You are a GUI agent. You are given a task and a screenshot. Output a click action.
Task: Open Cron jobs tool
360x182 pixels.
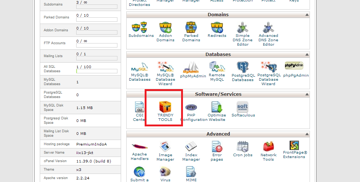pyautogui.click(x=243, y=147)
